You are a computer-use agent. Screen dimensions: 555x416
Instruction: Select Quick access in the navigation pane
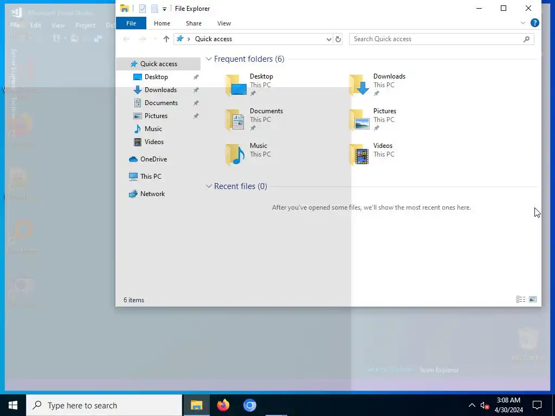point(158,64)
